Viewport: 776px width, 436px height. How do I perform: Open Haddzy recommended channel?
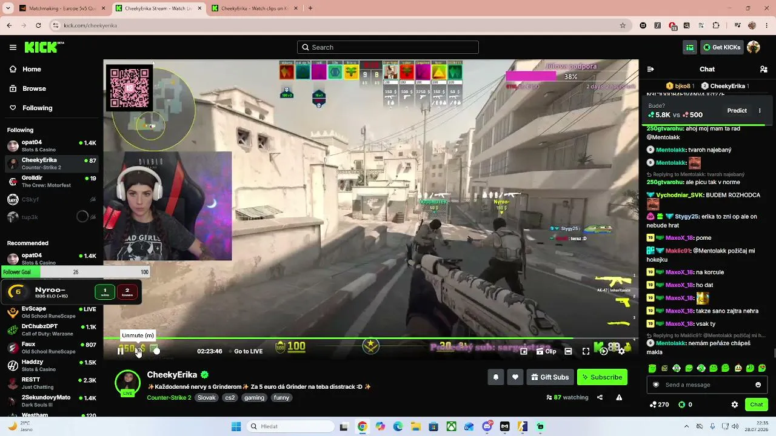(x=52, y=365)
